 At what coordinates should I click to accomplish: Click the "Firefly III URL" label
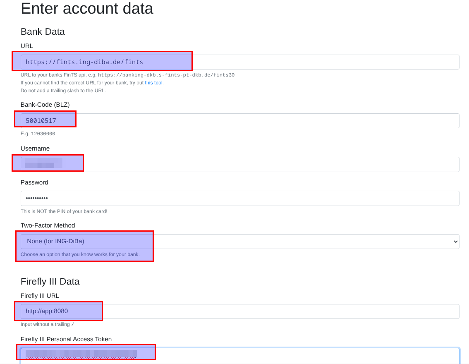point(40,296)
